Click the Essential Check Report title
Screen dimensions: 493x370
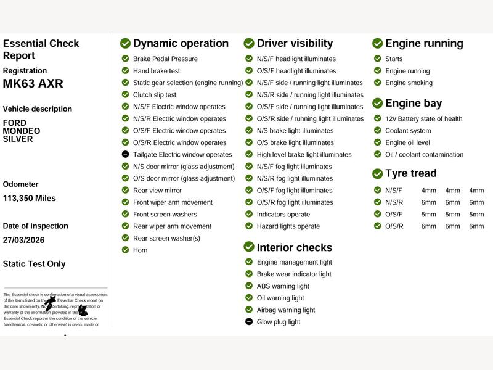pyautogui.click(x=41, y=49)
